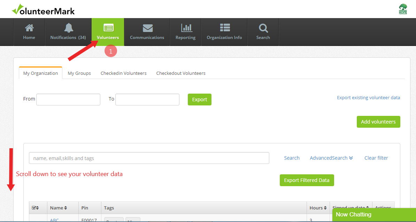
Task: Open Communications envelope nav item
Action: (x=147, y=32)
